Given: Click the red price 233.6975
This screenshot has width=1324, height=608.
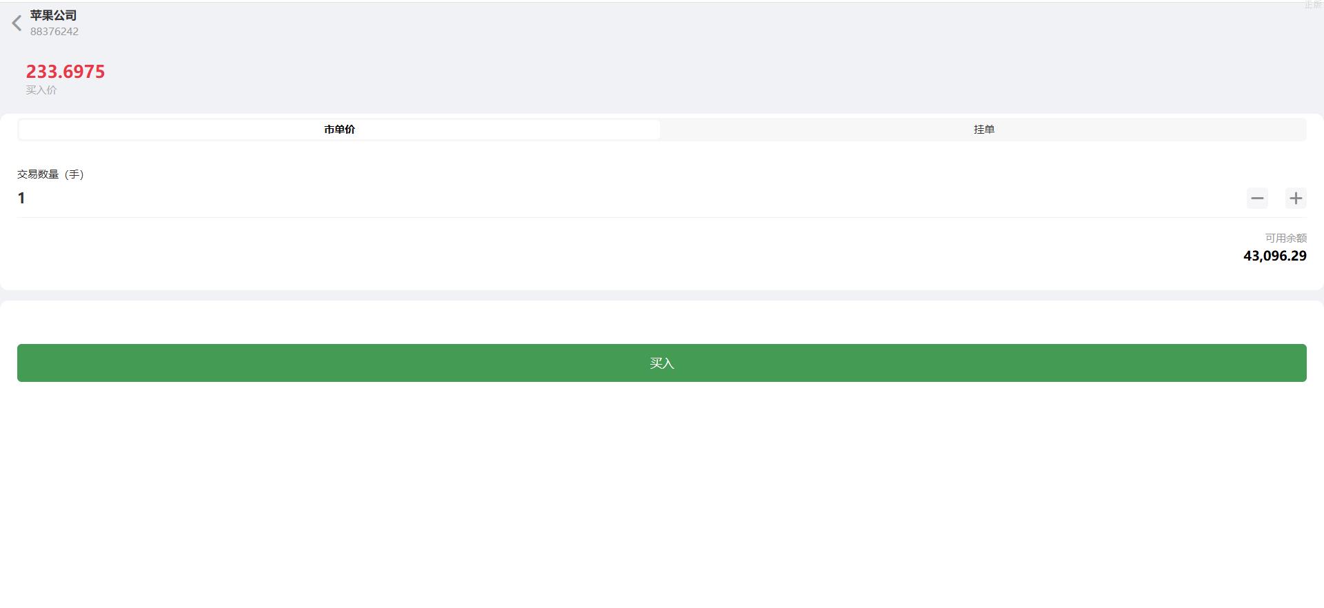Looking at the screenshot, I should [66, 72].
